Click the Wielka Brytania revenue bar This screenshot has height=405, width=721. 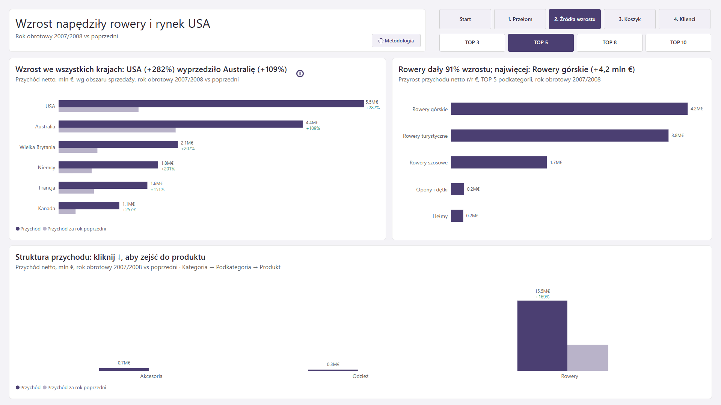click(118, 145)
